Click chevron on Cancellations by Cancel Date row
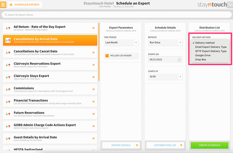The image size is (233, 153). point(93,52)
